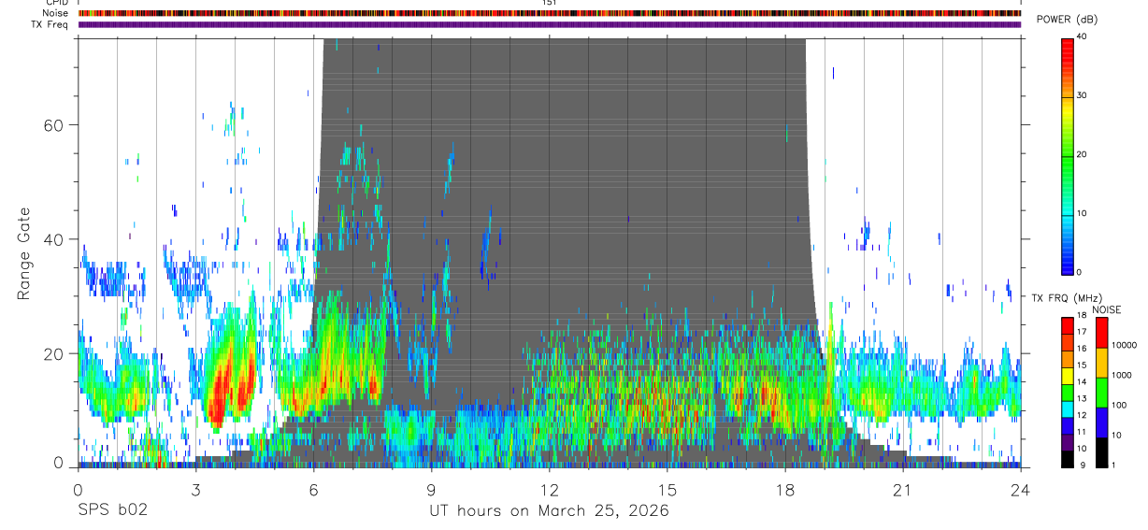Viewport: 1148px width, 530px height.
Task: Click the 'SPS b02' station label
Action: tap(112, 510)
